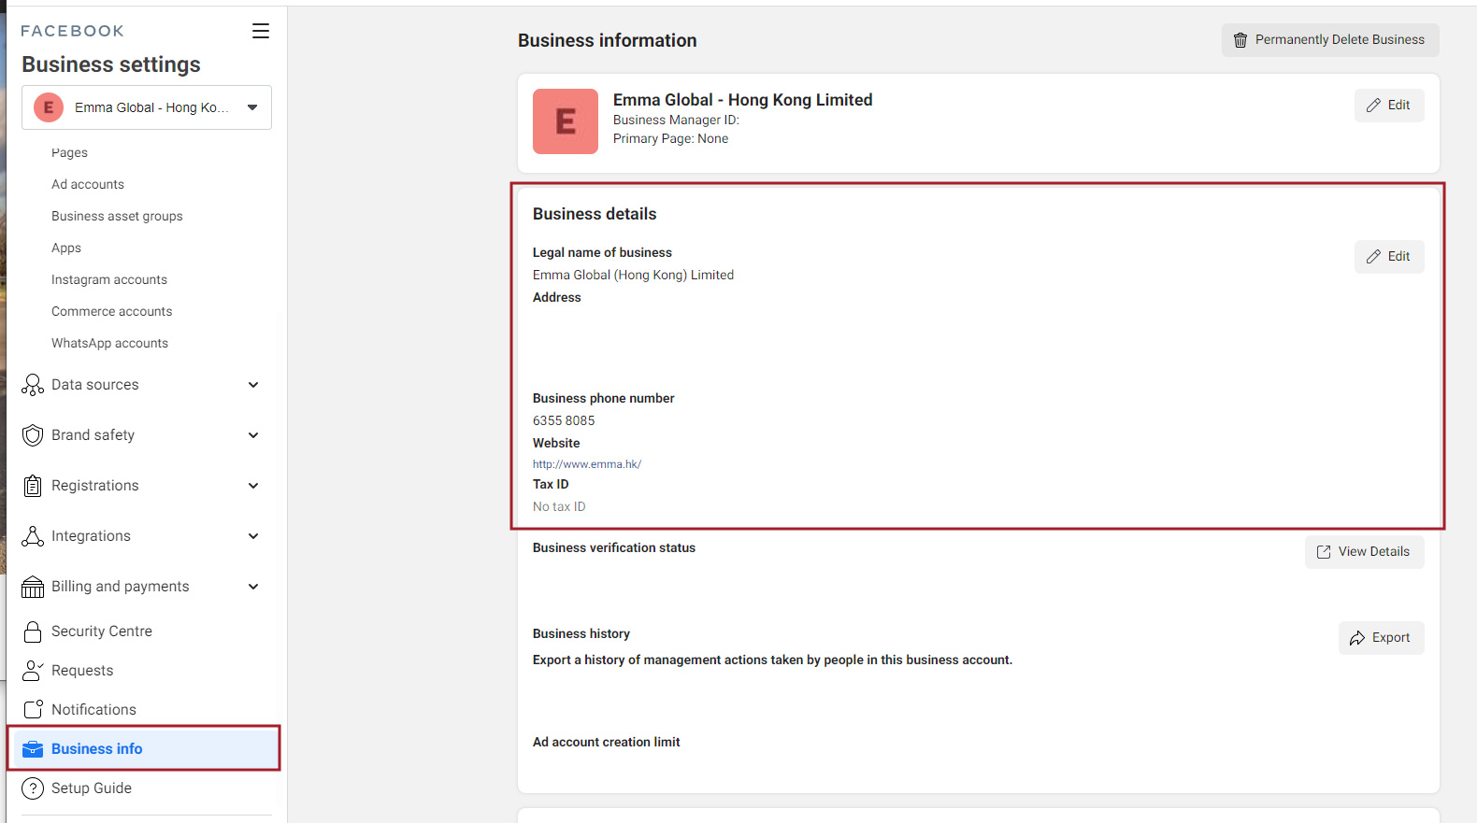This screenshot has height=823, width=1477.
Task: Expand the Data sources section
Action: coord(253,385)
